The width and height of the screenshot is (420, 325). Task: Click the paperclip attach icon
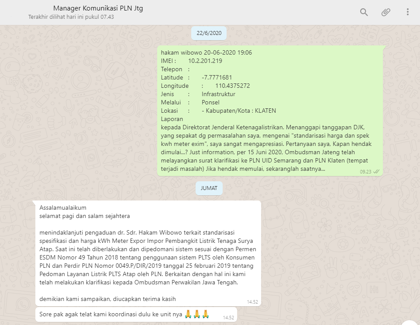(x=386, y=12)
